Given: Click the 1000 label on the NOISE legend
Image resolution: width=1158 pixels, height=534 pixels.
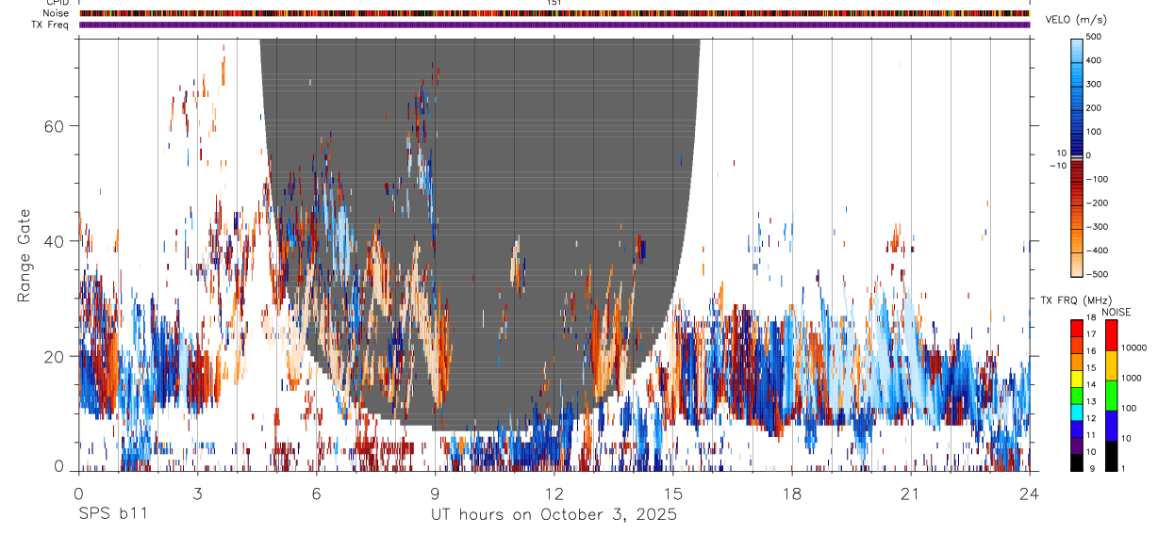Looking at the screenshot, I should click(x=1131, y=378).
